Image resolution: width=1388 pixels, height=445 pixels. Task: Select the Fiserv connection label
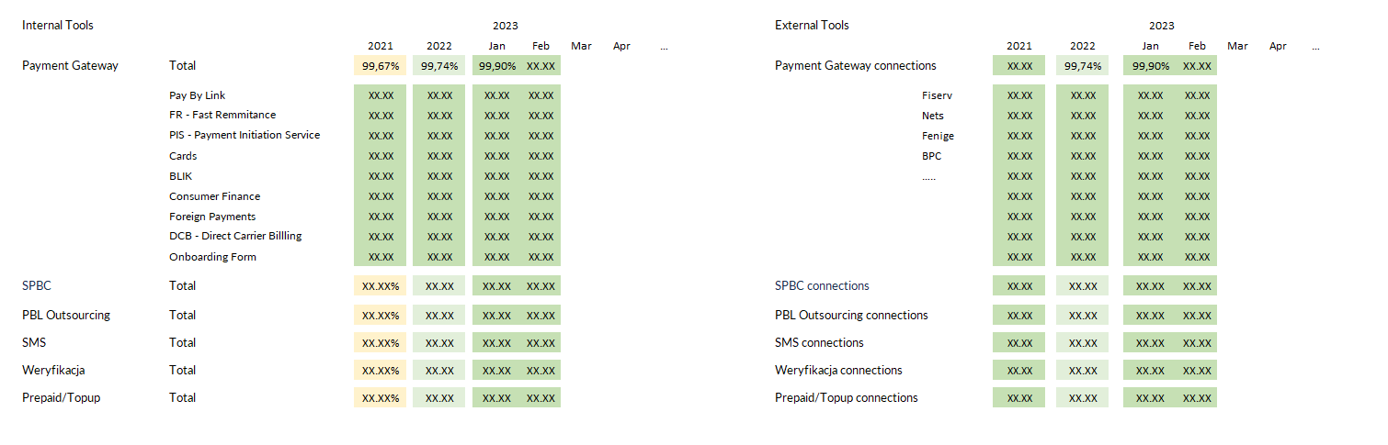point(937,95)
